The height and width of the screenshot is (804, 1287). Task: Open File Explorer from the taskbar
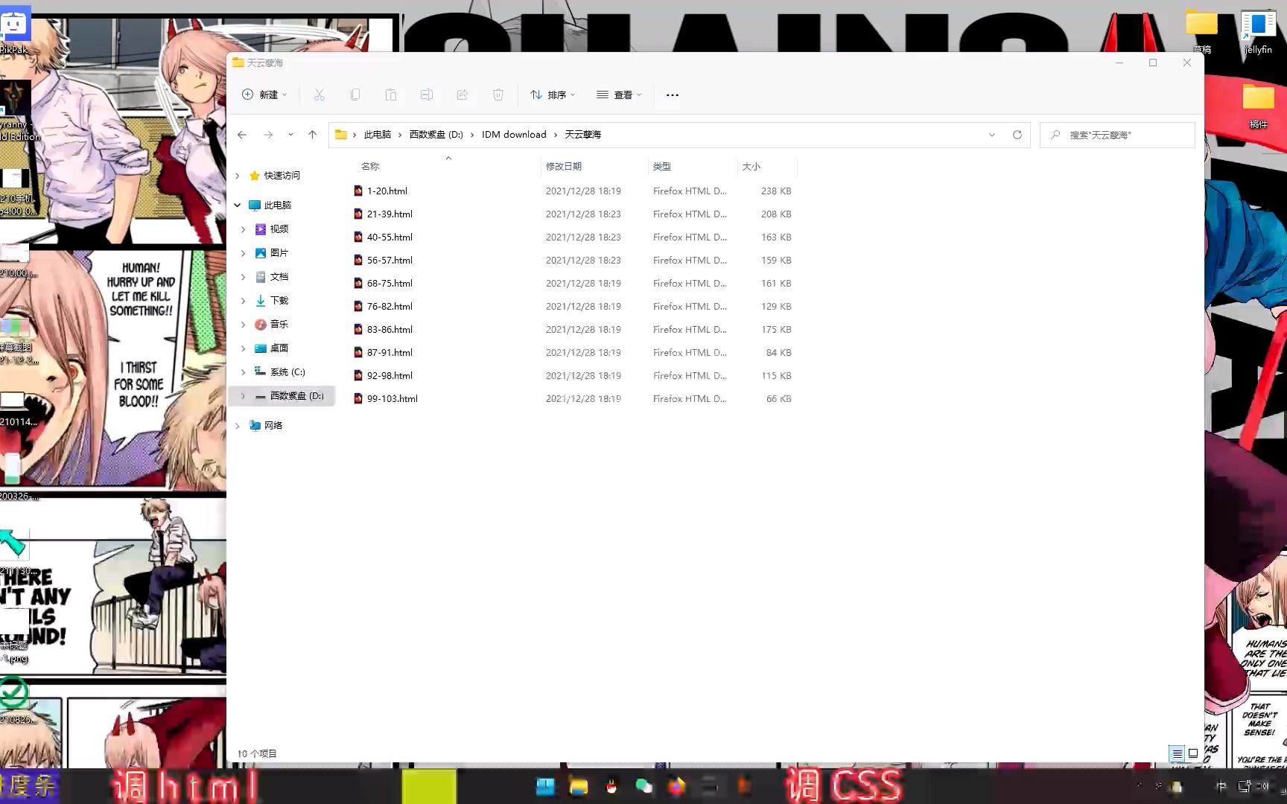(579, 786)
